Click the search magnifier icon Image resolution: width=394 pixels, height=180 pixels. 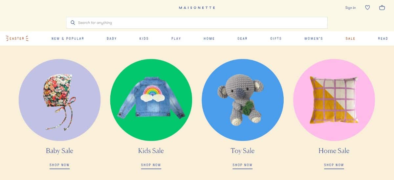73,23
